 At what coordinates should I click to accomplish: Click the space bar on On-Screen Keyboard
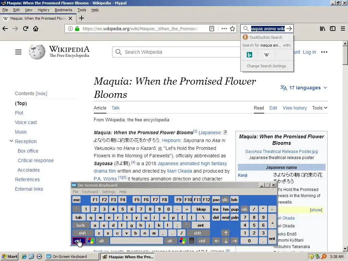tap(137, 241)
